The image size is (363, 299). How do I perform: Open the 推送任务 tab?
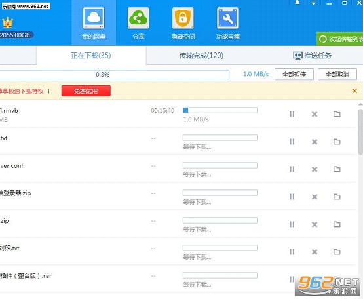[x=313, y=56]
